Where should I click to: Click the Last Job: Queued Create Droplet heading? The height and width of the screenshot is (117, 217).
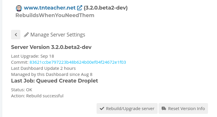pyautogui.click(x=54, y=81)
